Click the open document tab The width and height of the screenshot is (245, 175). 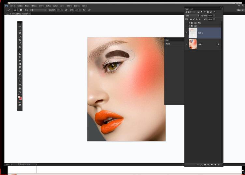pyautogui.click(x=16, y=14)
